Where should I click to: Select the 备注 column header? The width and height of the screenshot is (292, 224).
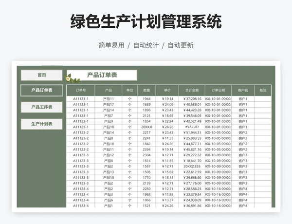[x=263, y=91]
